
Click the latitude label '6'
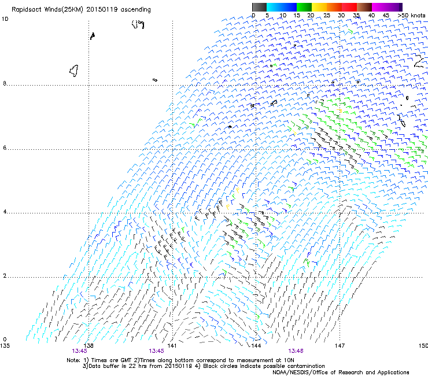click(5, 148)
